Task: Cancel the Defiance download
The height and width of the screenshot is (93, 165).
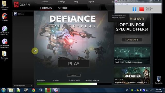Action: [x=74, y=75]
